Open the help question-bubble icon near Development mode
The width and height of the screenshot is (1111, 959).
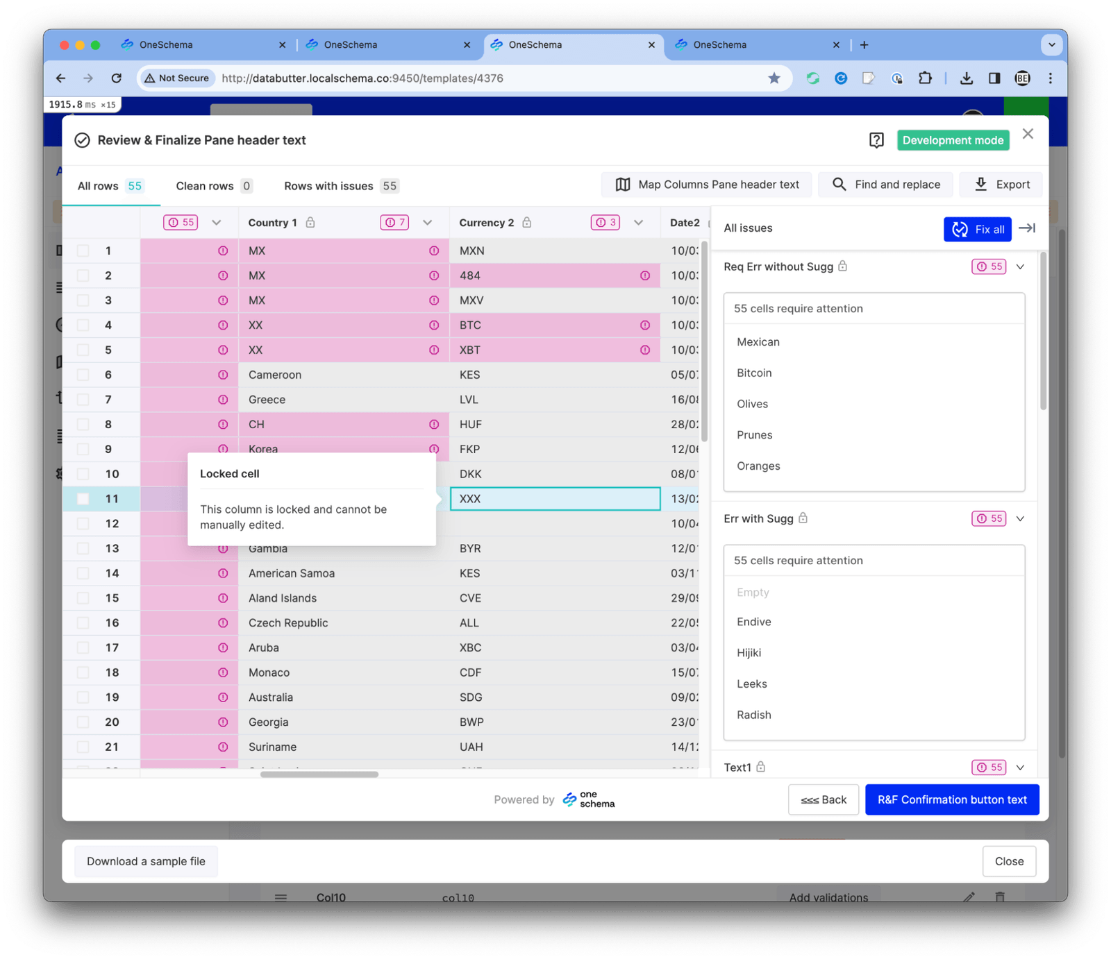pos(876,139)
